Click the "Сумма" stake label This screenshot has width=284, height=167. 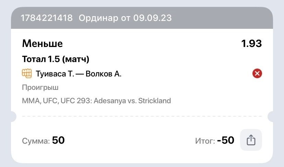[36, 141]
